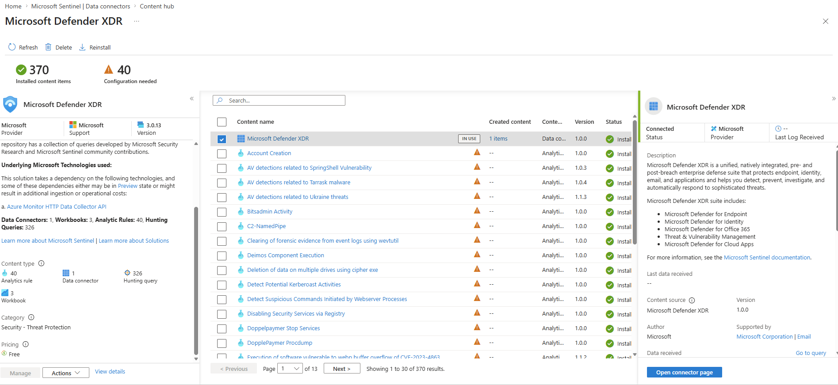Viewport: 838px width, 385px height.
Task: Click the 1 items created content link
Action: point(498,139)
